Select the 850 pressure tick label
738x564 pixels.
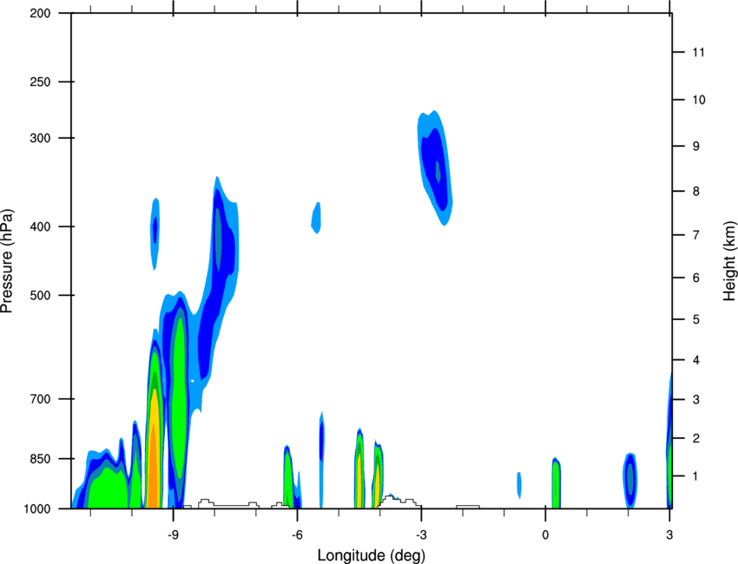[40, 459]
